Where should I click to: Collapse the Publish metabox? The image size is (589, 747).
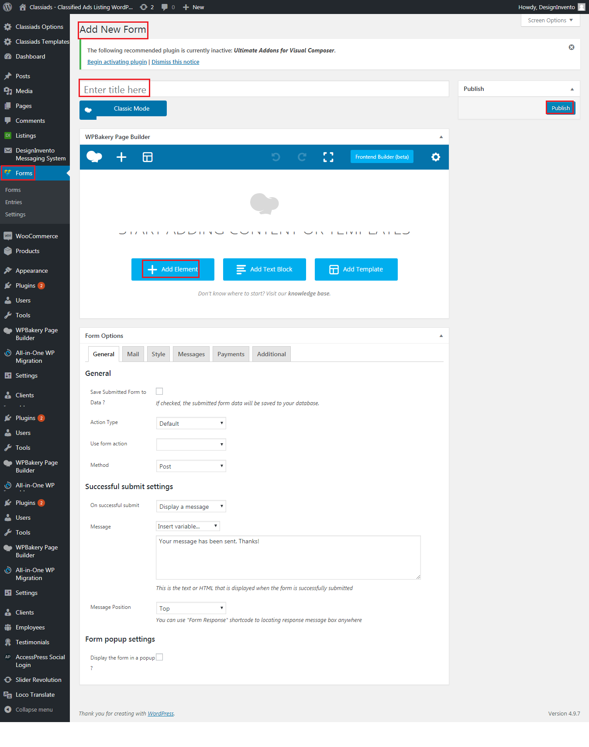tap(572, 89)
